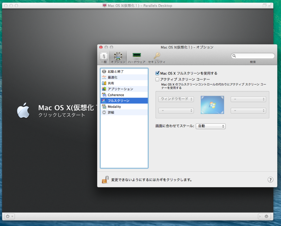Open help with the question mark button

point(270,180)
